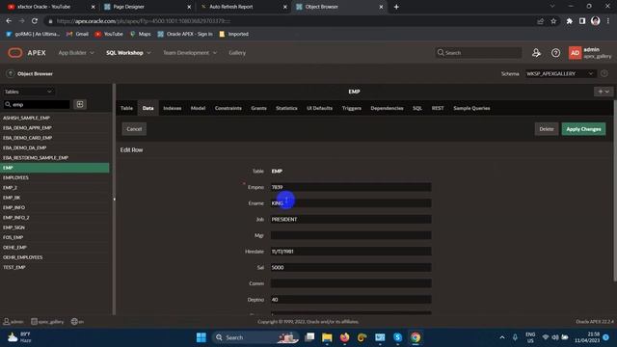Switch to the Model tab
Image resolution: width=617 pixels, height=347 pixels.
(x=198, y=108)
